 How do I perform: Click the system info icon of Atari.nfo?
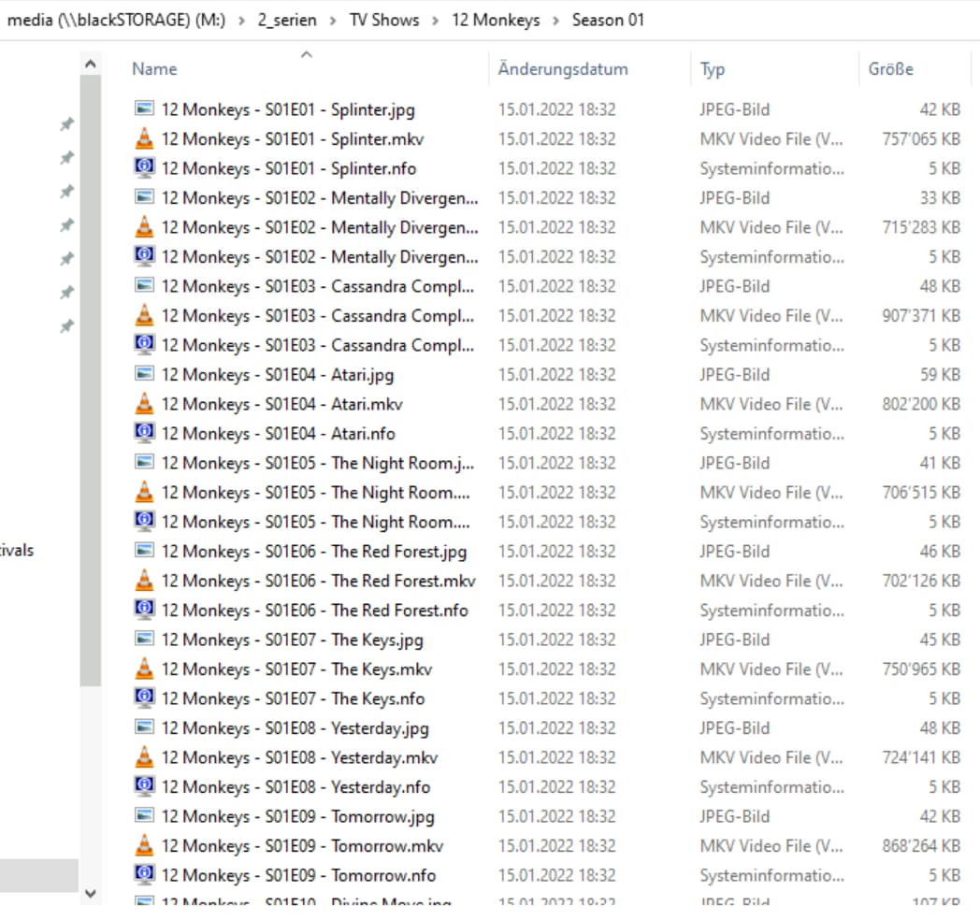(144, 432)
